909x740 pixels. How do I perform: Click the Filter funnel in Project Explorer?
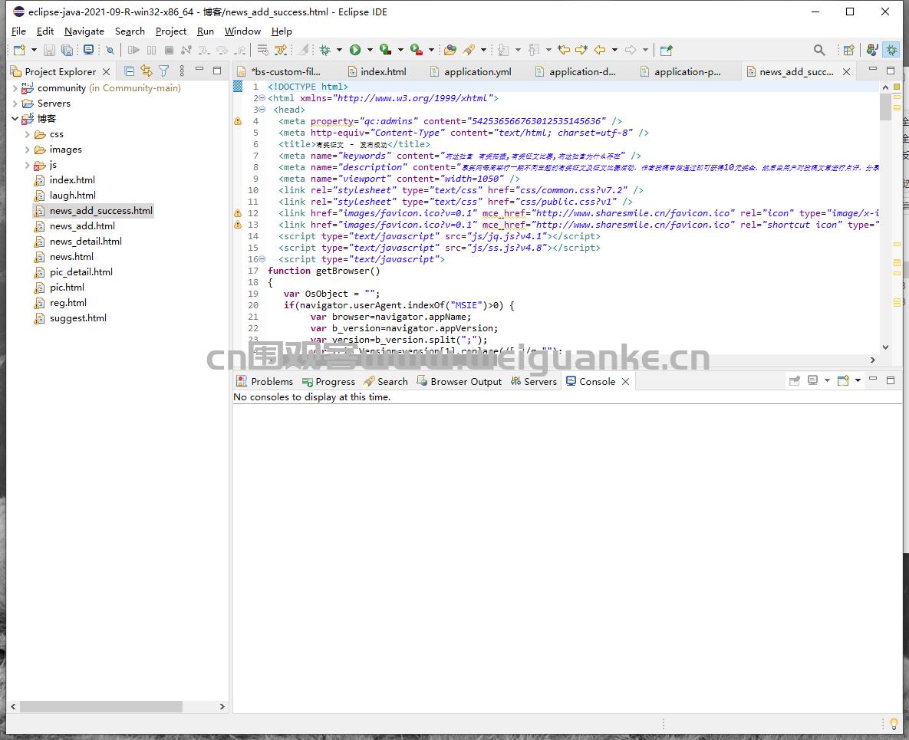pos(163,71)
